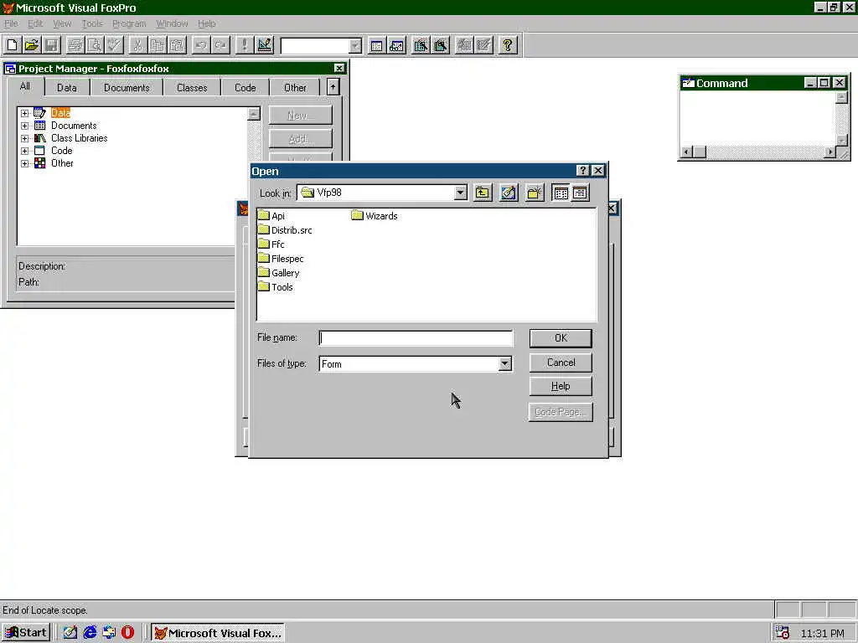The image size is (858, 643).
Task: Click the AutoReport wizard toolbar icon
Action: point(483,45)
